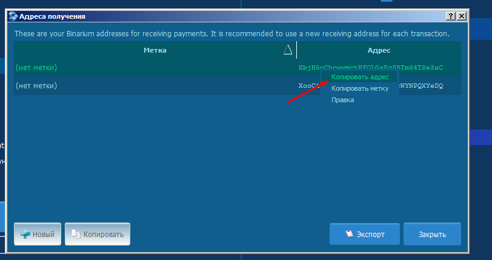Screen dimensions: 492x260
Task: Toggle sort order via the Метка triangle arrow
Action: [x=288, y=50]
